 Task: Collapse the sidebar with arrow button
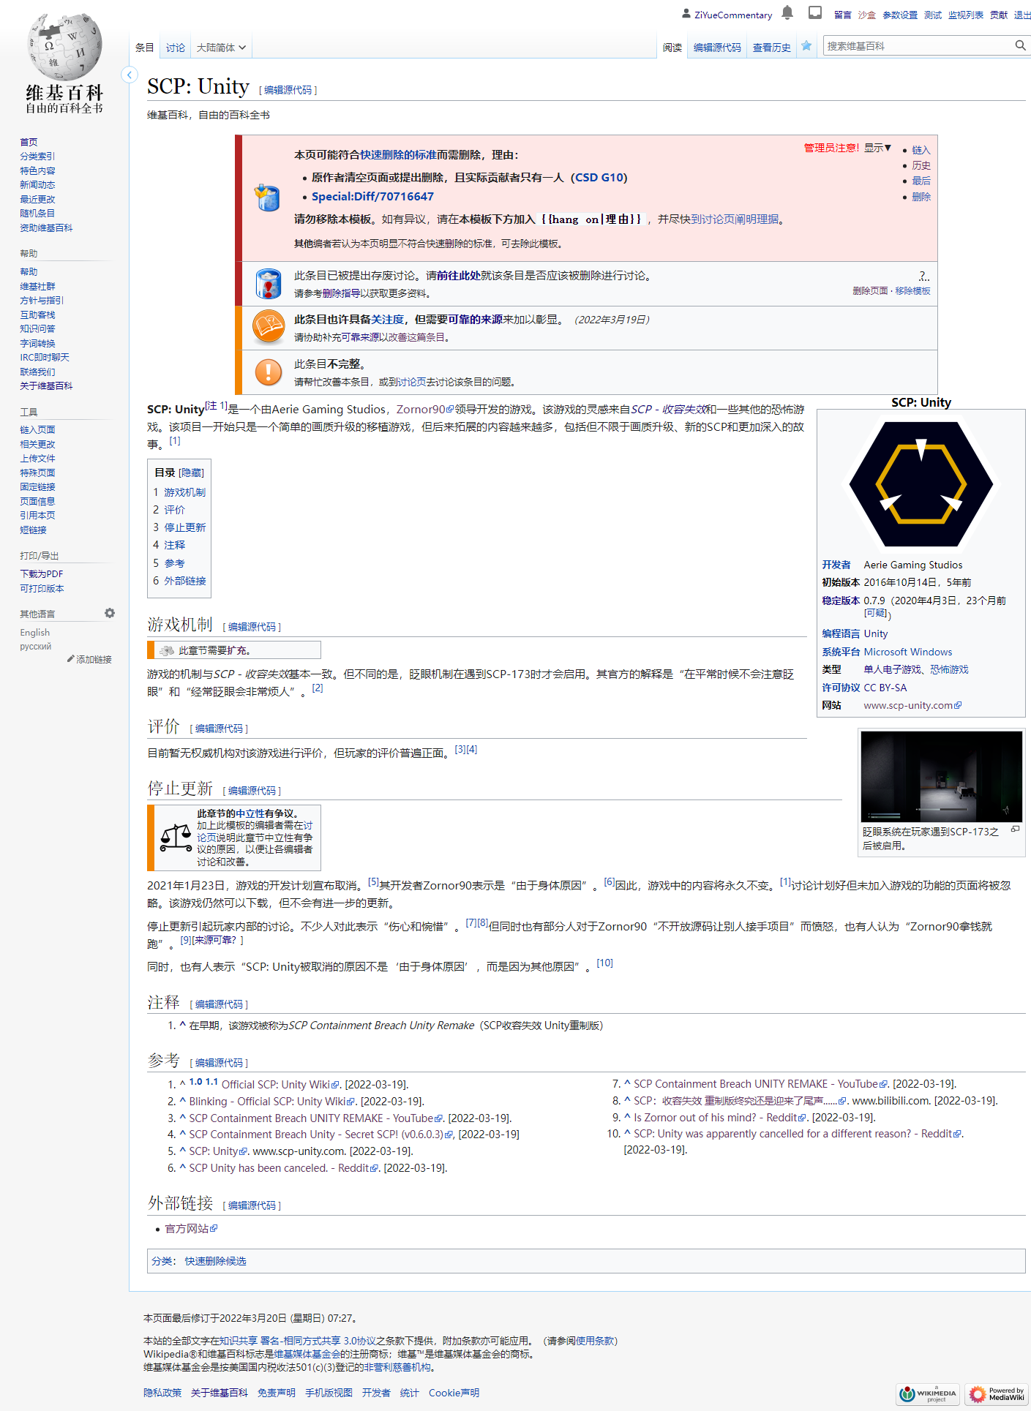[x=130, y=75]
